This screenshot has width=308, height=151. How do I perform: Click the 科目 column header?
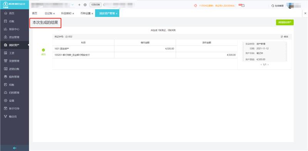click(83, 42)
